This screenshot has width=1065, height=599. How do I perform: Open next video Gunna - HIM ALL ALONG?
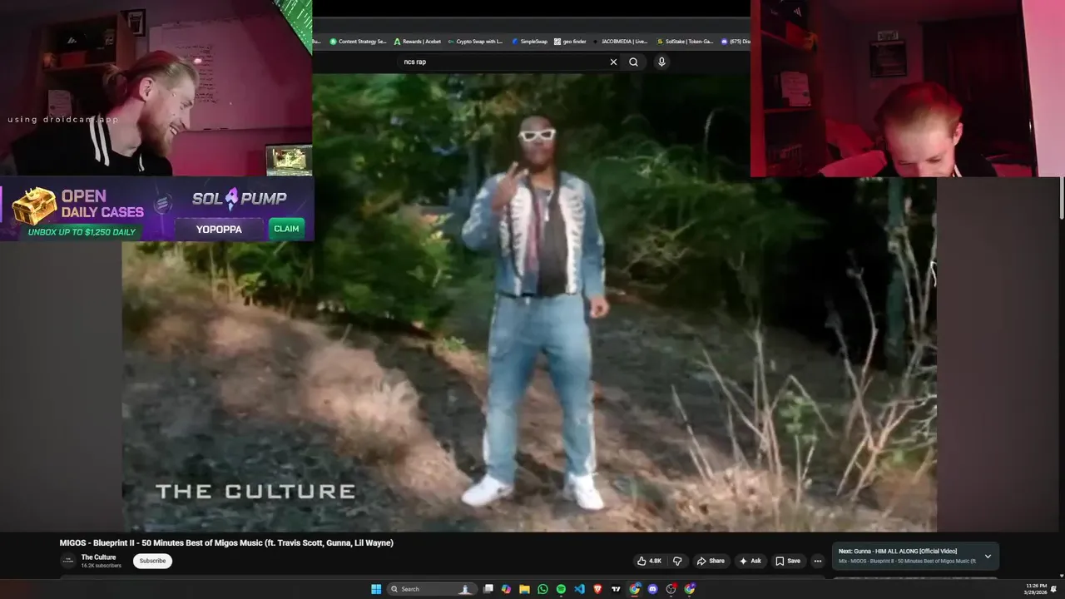click(x=897, y=551)
